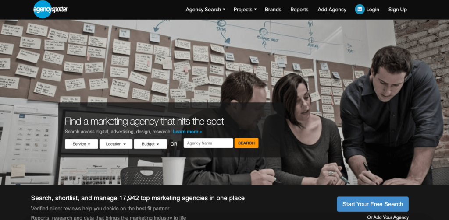The image size is (449, 220).
Task: Click the LinkedIn icon beside Login
Action: click(360, 10)
